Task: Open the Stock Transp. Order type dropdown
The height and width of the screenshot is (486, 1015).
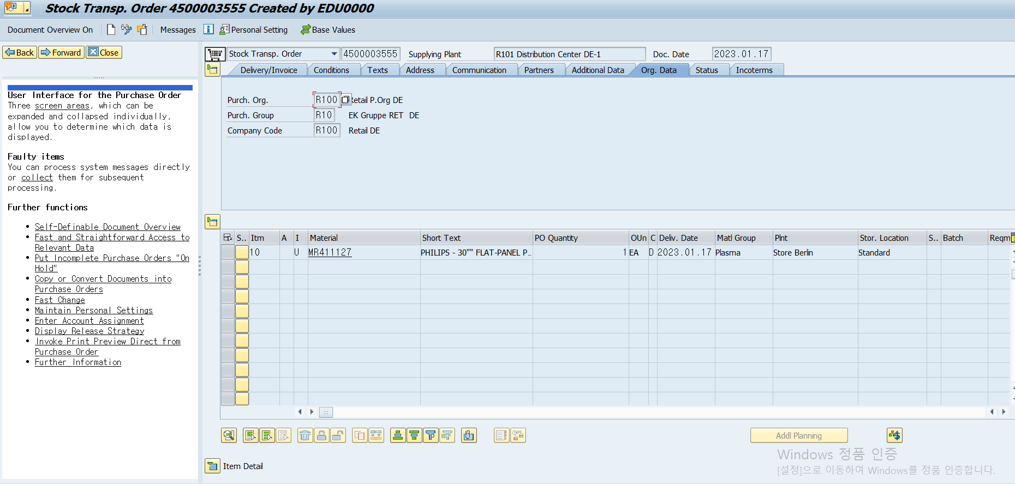Action: click(x=334, y=54)
